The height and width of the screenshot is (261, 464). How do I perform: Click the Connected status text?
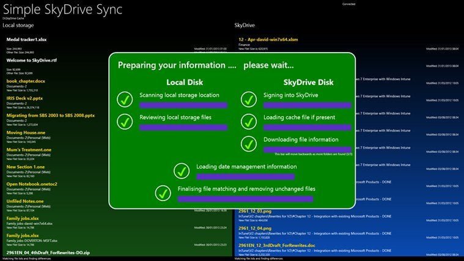(348, 4)
